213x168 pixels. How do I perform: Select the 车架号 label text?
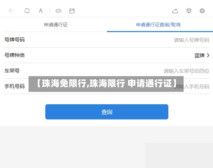pyautogui.click(x=12, y=71)
